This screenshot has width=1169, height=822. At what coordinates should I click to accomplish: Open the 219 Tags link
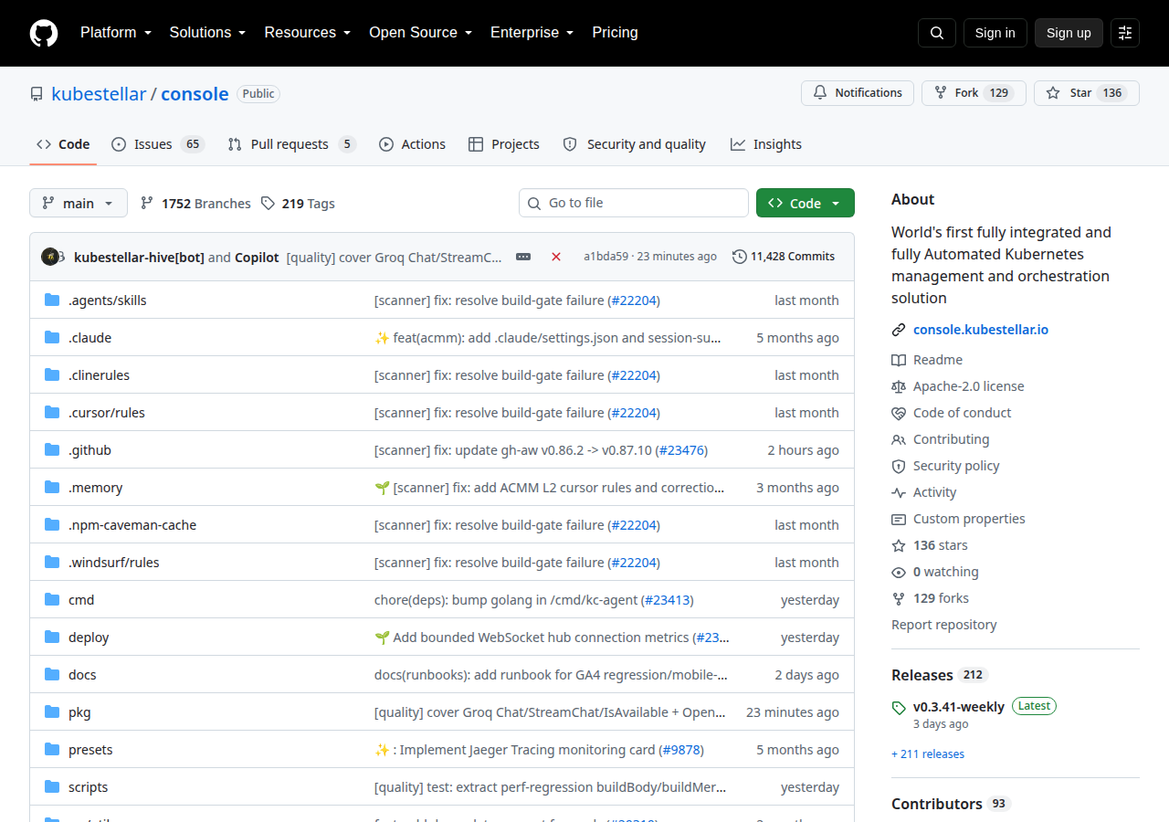pyautogui.click(x=298, y=204)
